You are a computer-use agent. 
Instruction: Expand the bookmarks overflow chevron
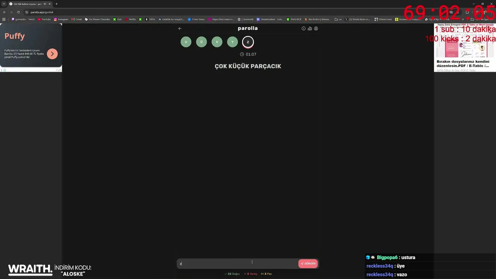(x=463, y=19)
